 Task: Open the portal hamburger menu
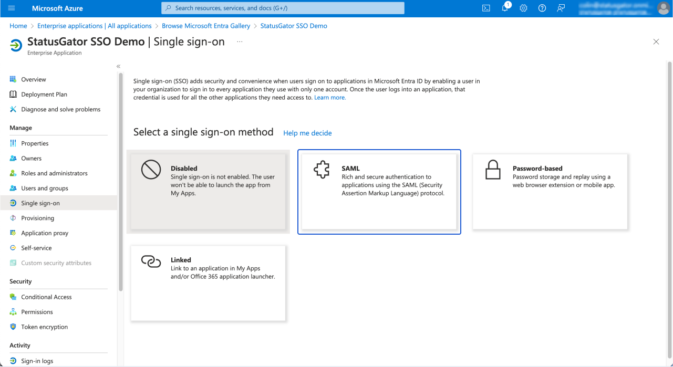click(x=12, y=8)
